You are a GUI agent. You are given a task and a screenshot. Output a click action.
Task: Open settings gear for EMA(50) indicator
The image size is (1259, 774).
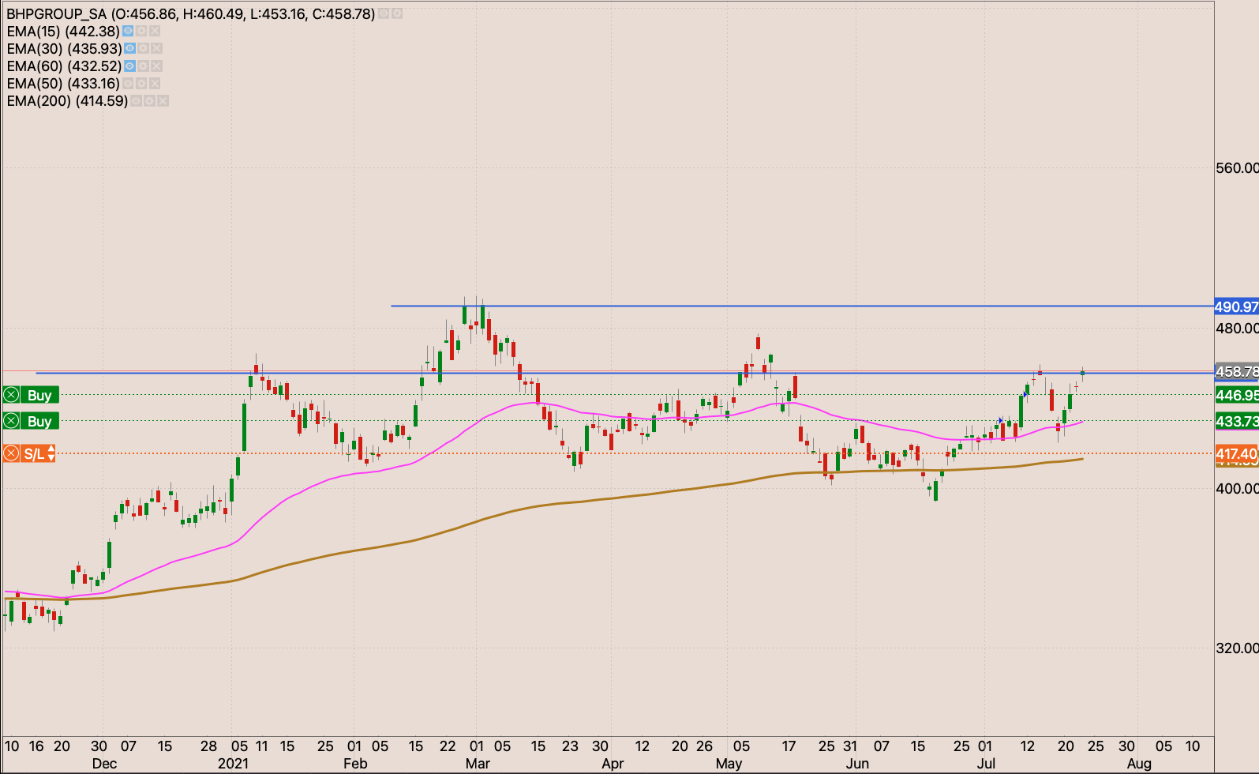click(141, 84)
